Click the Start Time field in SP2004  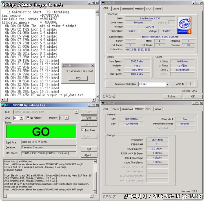(x=49, y=142)
